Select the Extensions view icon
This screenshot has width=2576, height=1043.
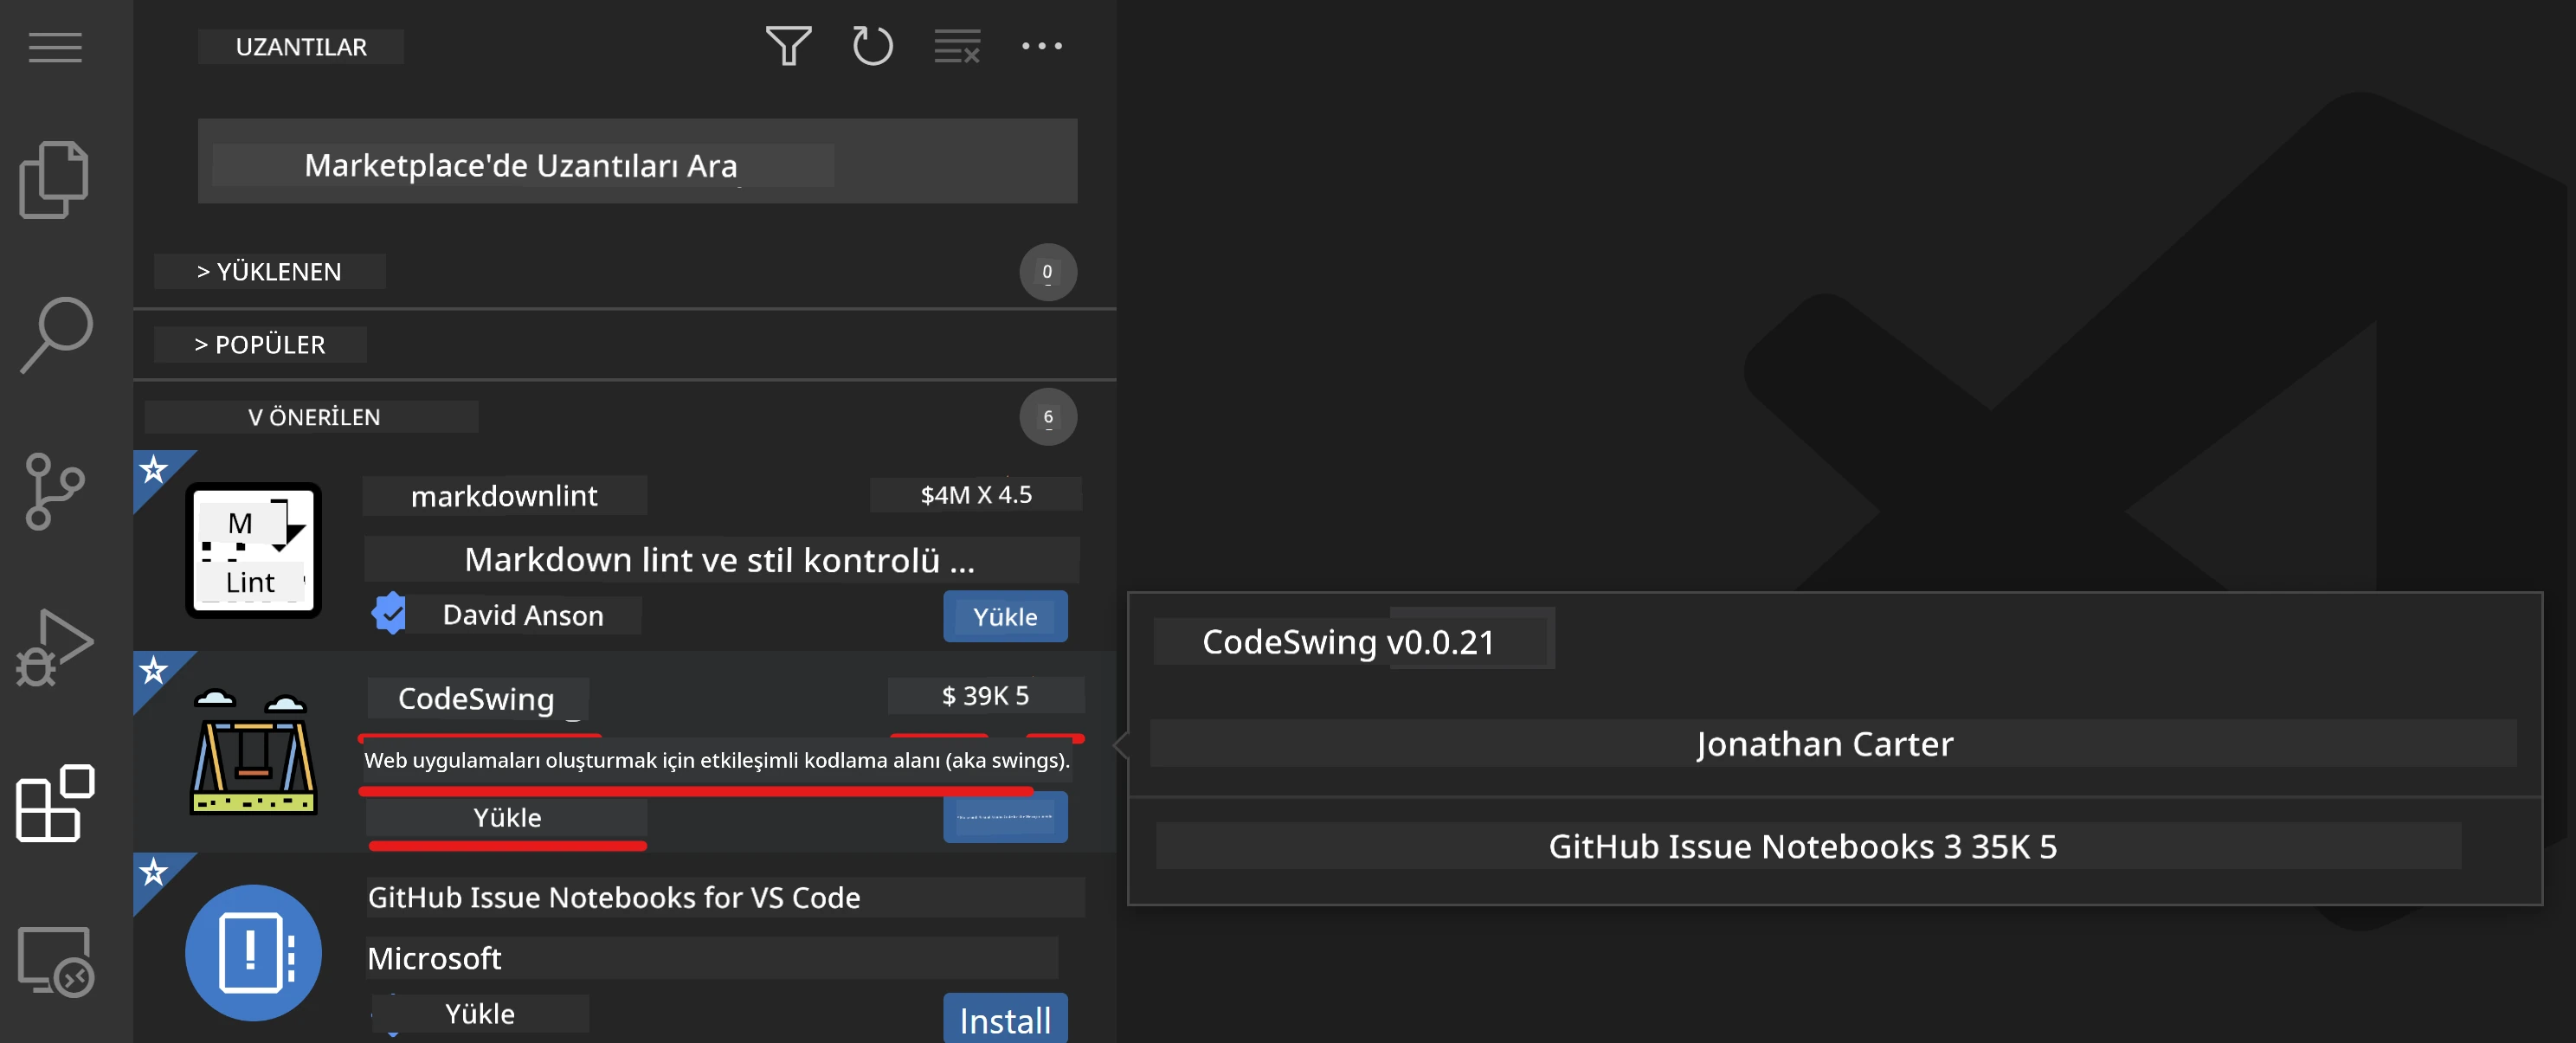[55, 803]
